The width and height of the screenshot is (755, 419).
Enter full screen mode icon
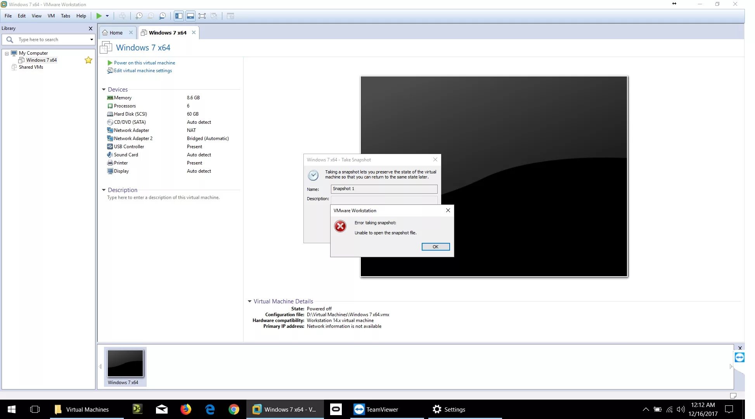pyautogui.click(x=202, y=16)
